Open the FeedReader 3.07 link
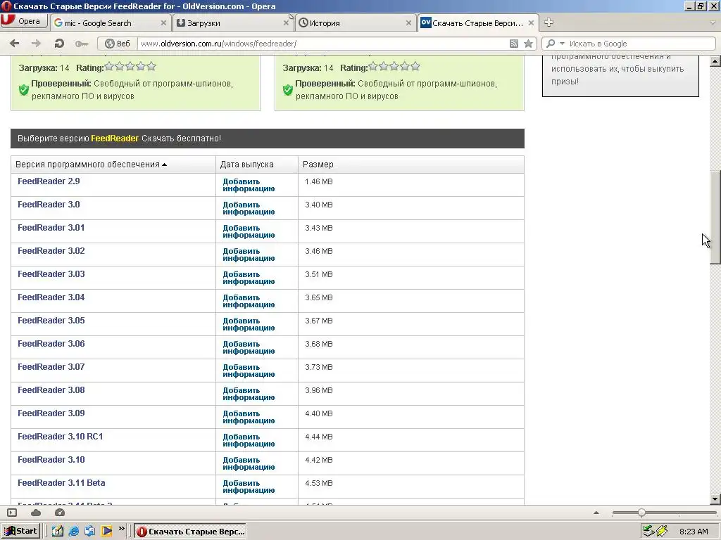The width and height of the screenshot is (721, 540). (51, 367)
